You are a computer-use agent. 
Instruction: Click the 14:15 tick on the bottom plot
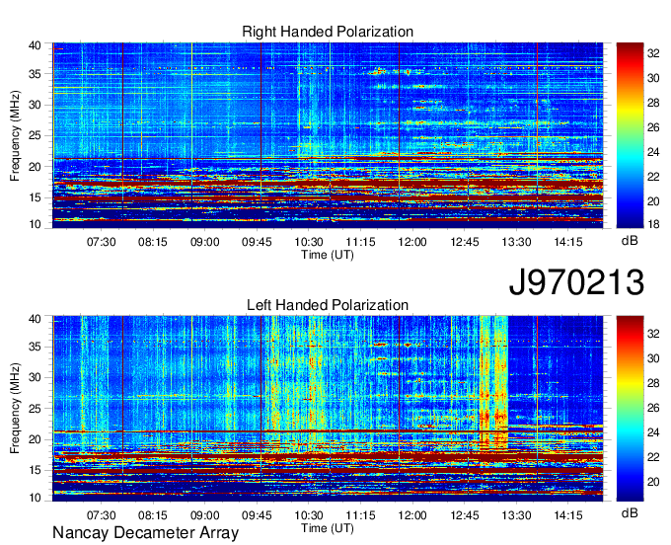click(x=567, y=515)
